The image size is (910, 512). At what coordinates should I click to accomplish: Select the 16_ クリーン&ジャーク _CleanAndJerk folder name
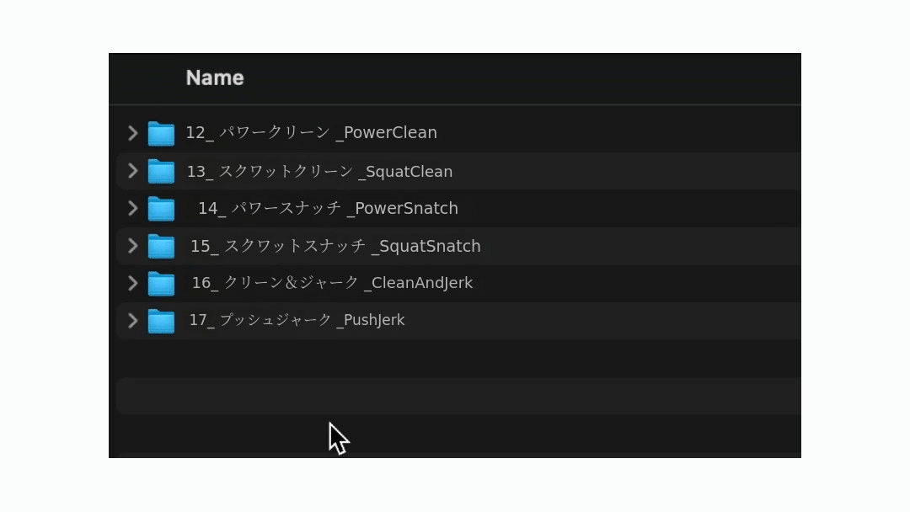tap(332, 283)
